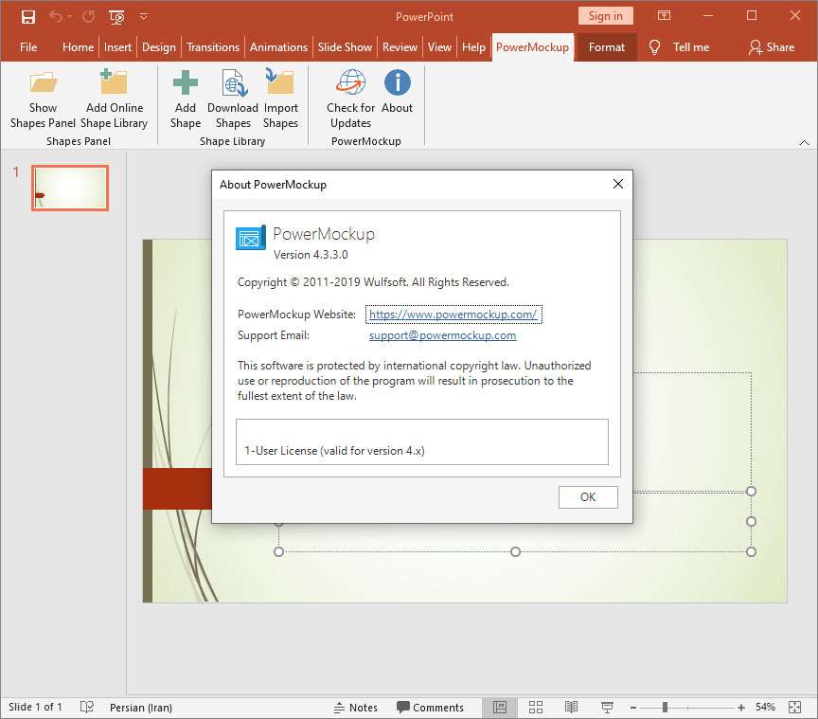This screenshot has width=818, height=719.
Task: Toggle the Notes pane in status bar
Action: (x=356, y=707)
